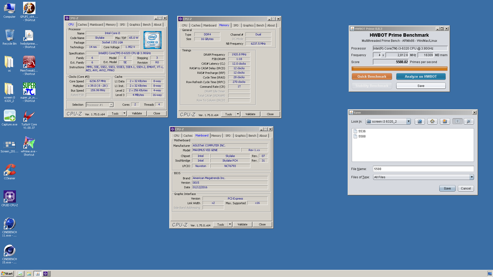The image size is (493, 277).
Task: Switch to CPU-Z taskbar button
Action: pos(45,274)
